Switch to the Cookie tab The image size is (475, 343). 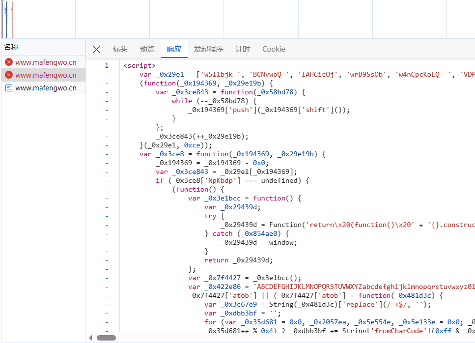(x=274, y=49)
